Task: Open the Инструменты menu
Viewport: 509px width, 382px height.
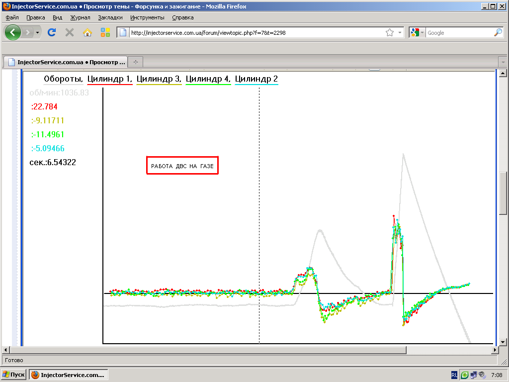Action: [x=147, y=17]
